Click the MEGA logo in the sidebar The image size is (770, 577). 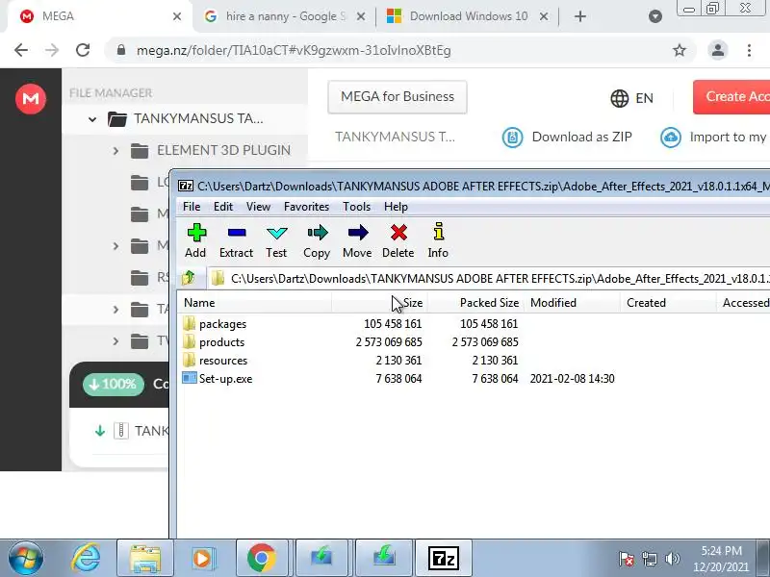[31, 99]
